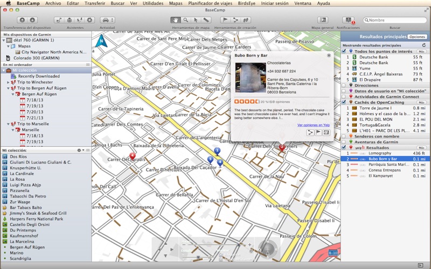The width and height of the screenshot is (431, 269).
Task: Open the backpack trip assistant icon
Action: point(69,20)
